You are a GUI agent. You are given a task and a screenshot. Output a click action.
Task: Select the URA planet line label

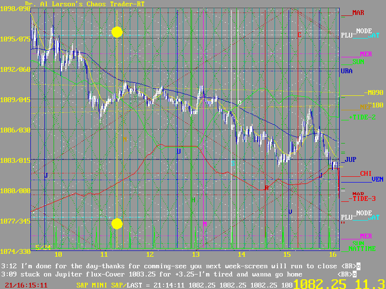pos(346,71)
